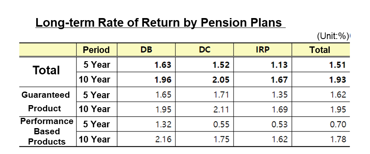Select the Total column header
Image resolution: width=370 pixels, height=154 pixels.
pyautogui.click(x=320, y=50)
